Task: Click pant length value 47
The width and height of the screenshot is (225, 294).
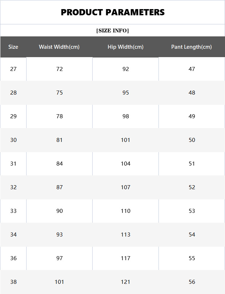Action: point(192,69)
